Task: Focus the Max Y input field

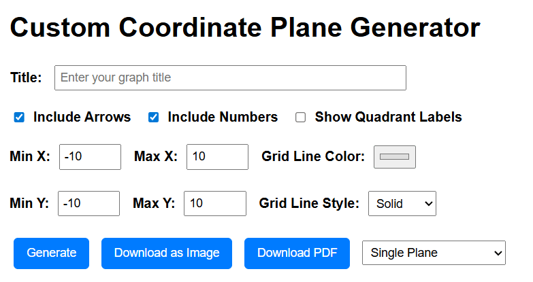Action: point(215,203)
